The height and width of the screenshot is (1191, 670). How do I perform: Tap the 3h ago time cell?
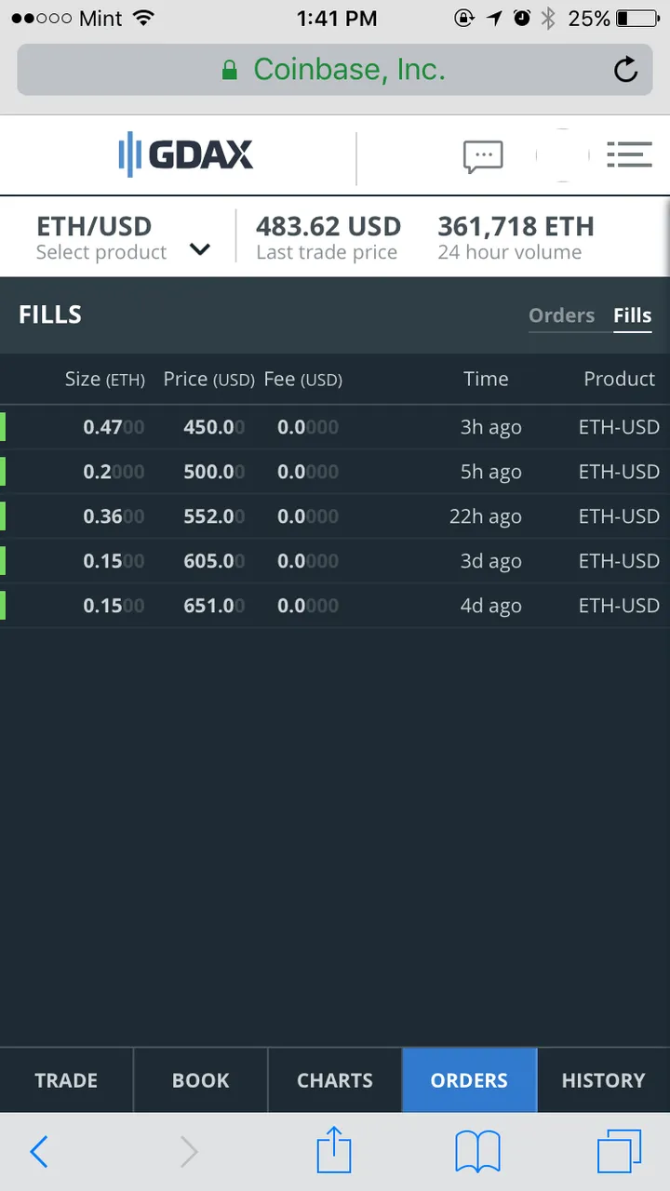coord(490,427)
